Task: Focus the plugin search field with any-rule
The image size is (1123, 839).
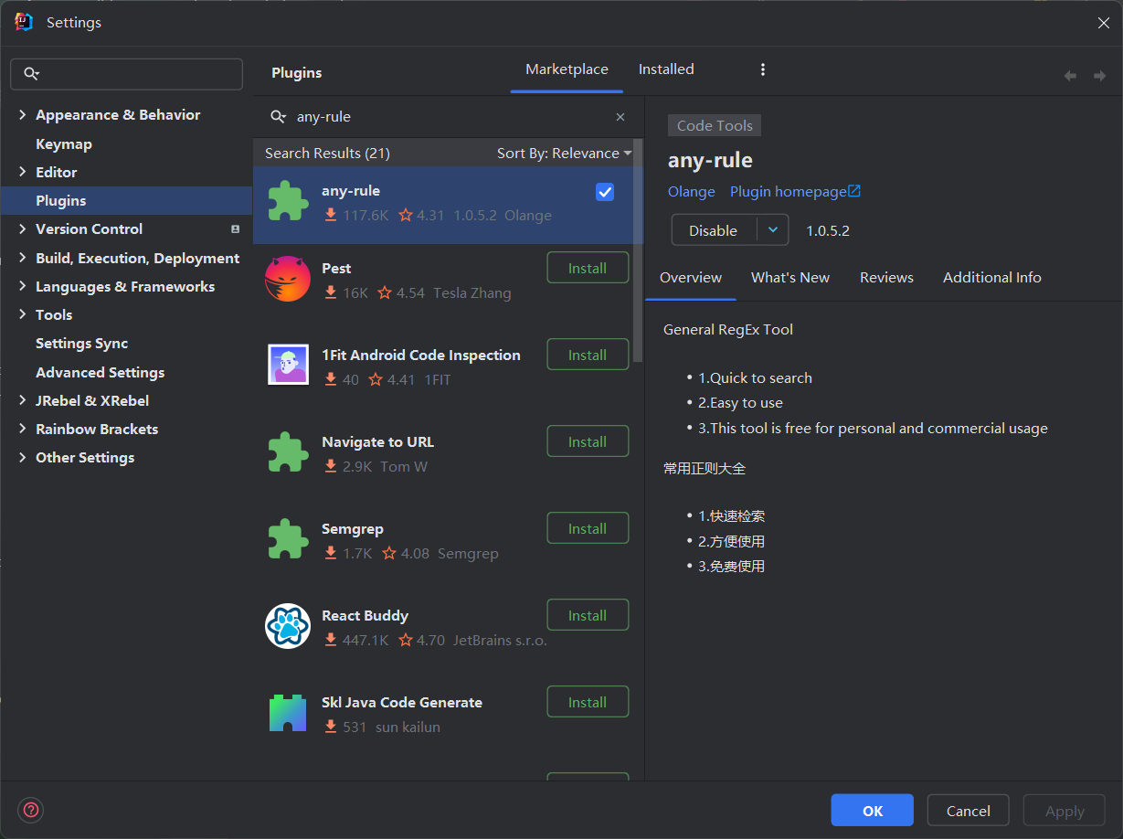Action: click(448, 117)
